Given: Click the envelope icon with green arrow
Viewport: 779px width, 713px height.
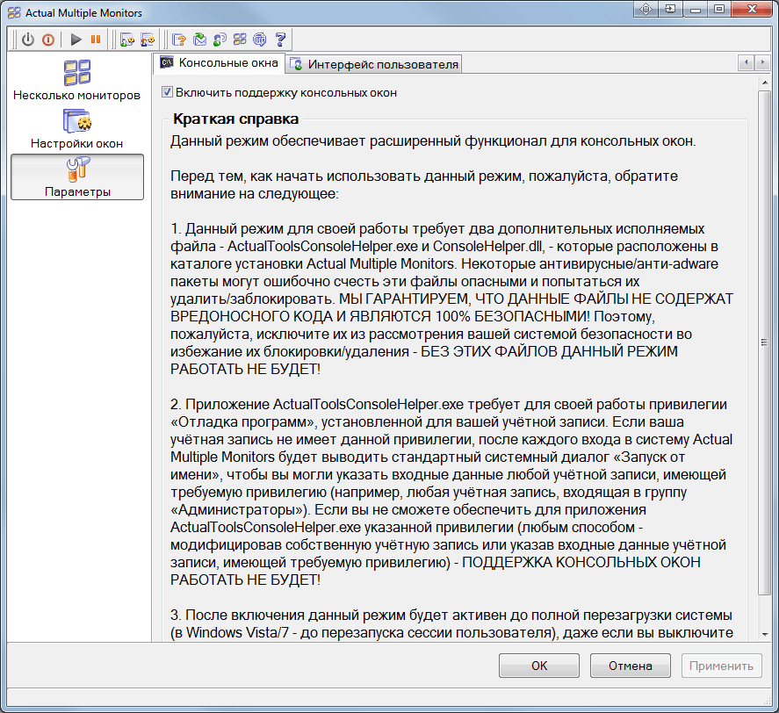Looking at the screenshot, I should coord(199,40).
